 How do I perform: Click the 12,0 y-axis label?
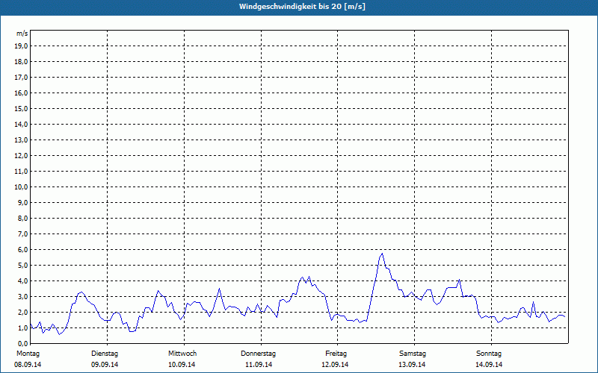[x=21, y=156]
